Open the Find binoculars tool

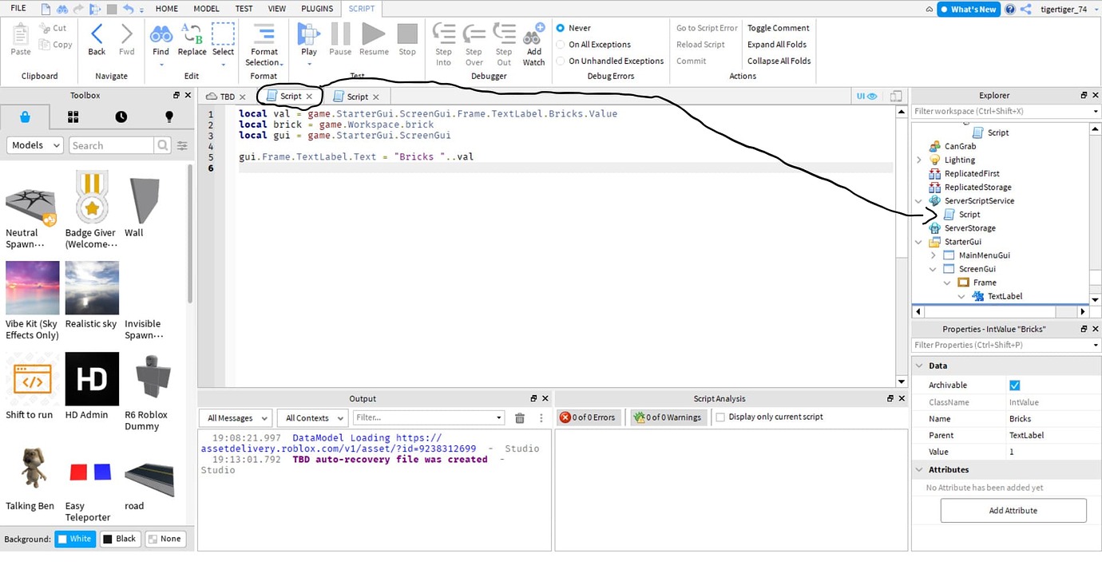click(161, 34)
